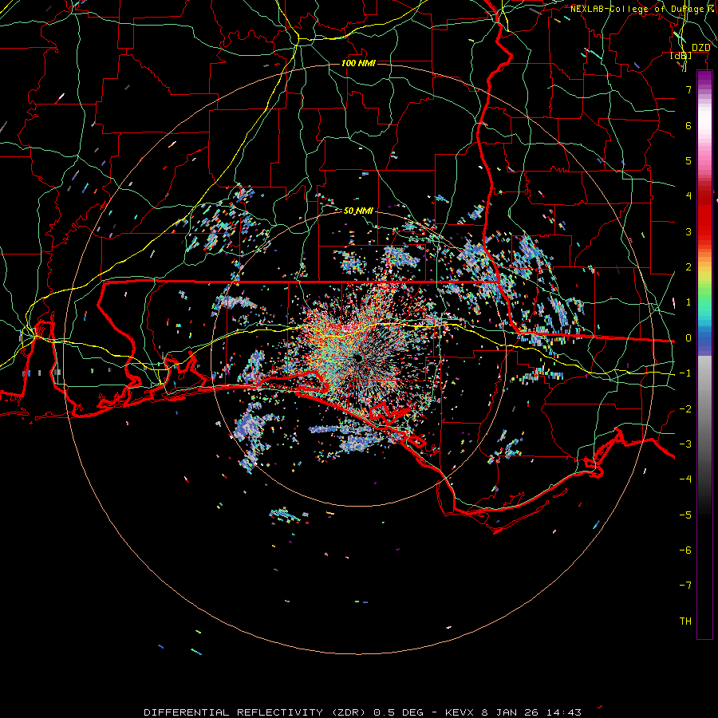Click the ZDR color scale bar

click(704, 354)
